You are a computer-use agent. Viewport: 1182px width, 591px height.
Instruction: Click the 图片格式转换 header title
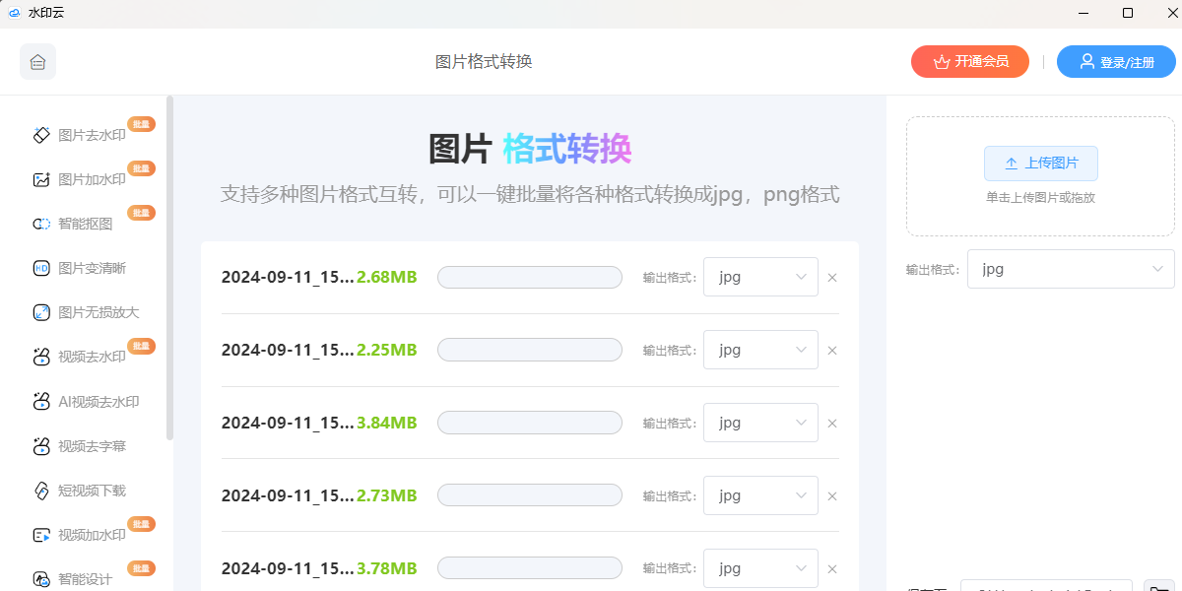pos(484,62)
